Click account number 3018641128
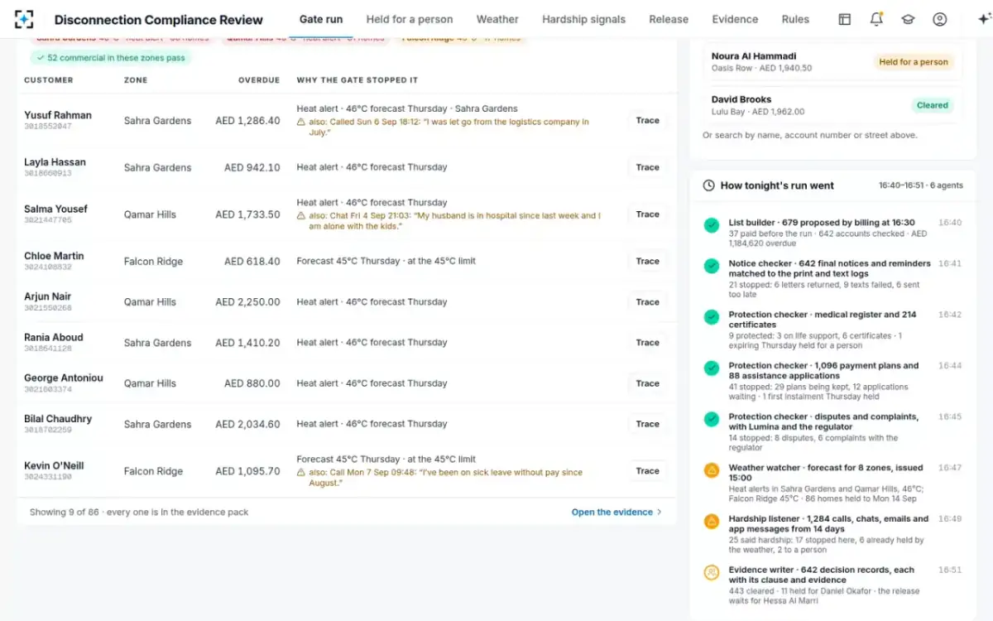Viewport: 993px width, 621px height. 48,349
